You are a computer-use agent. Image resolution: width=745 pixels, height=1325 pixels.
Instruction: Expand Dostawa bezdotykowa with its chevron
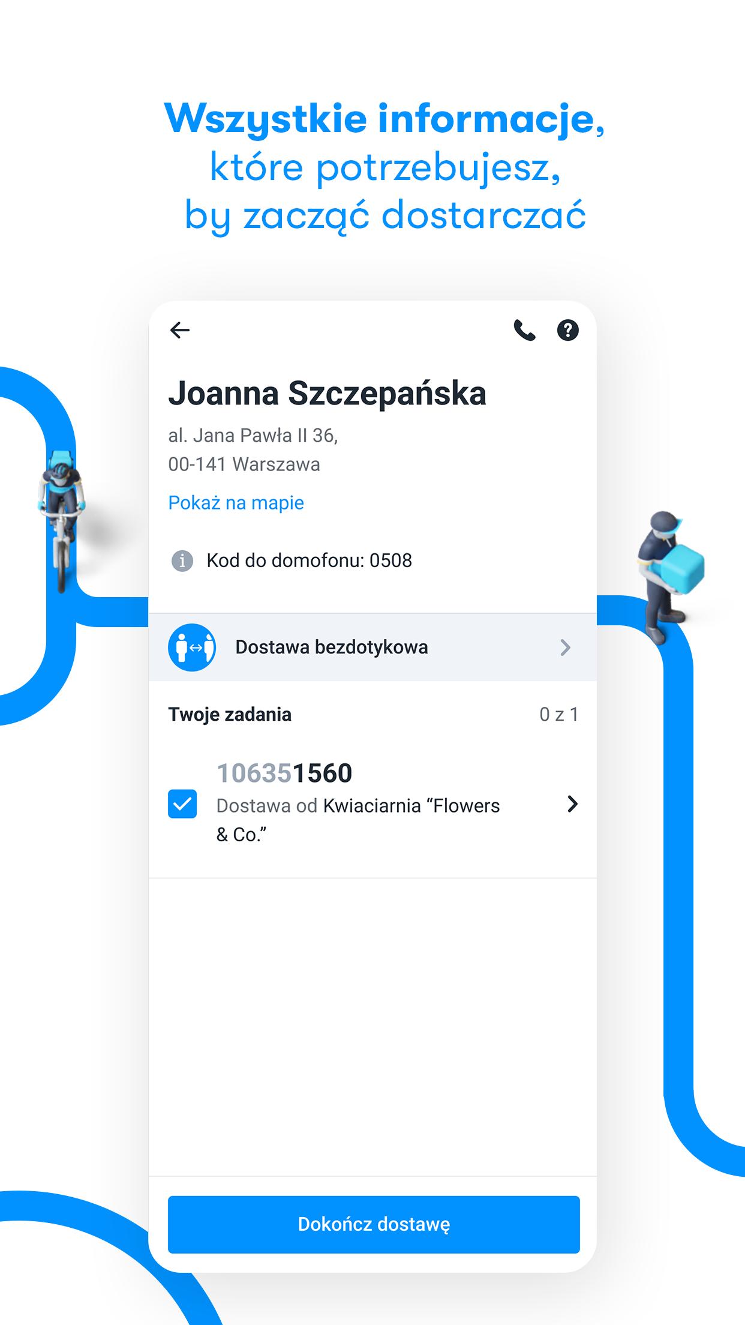(565, 647)
